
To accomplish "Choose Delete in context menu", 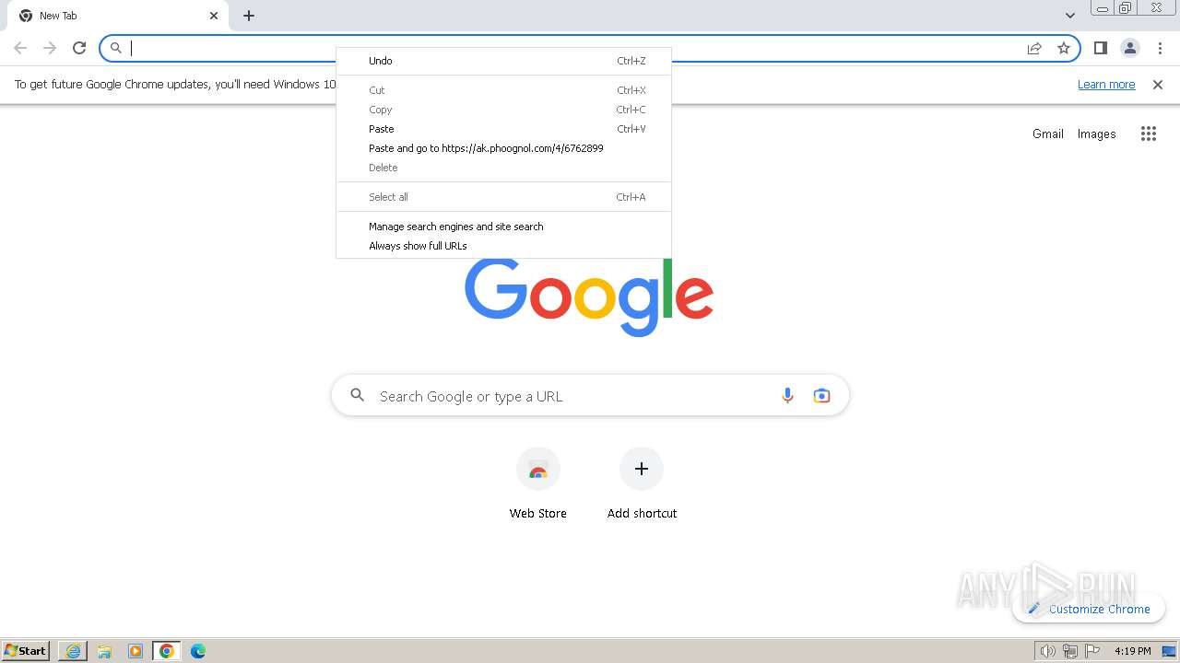I will point(503,168).
